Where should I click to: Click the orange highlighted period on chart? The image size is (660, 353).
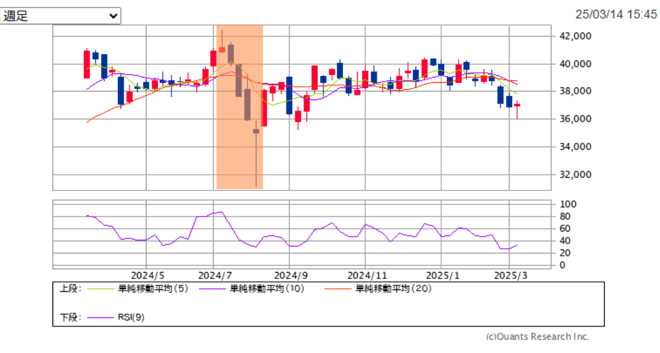pos(239,107)
